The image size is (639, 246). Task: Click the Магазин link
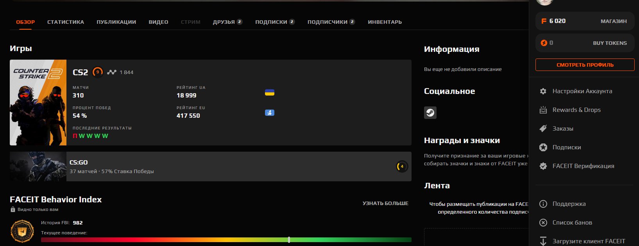click(613, 21)
